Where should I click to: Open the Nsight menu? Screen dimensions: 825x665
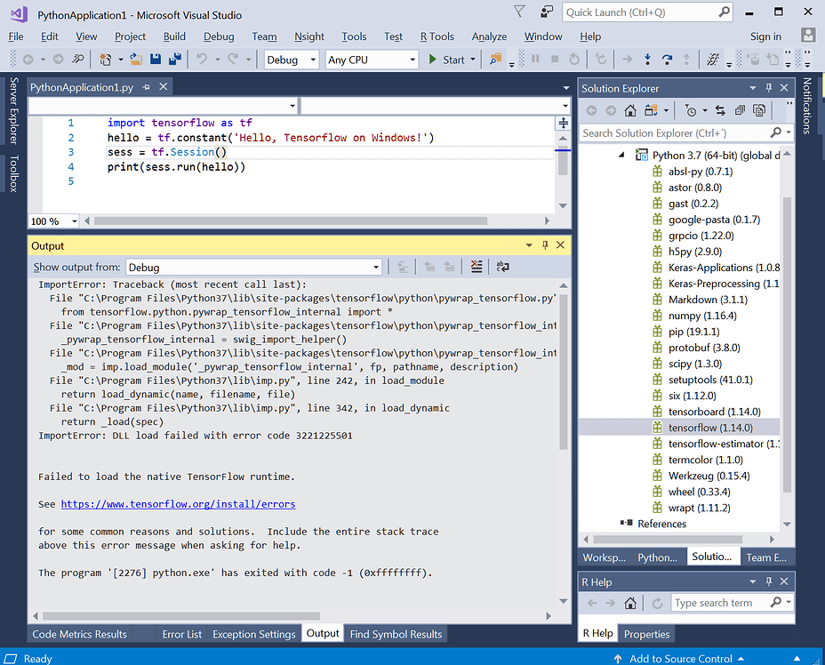(309, 36)
